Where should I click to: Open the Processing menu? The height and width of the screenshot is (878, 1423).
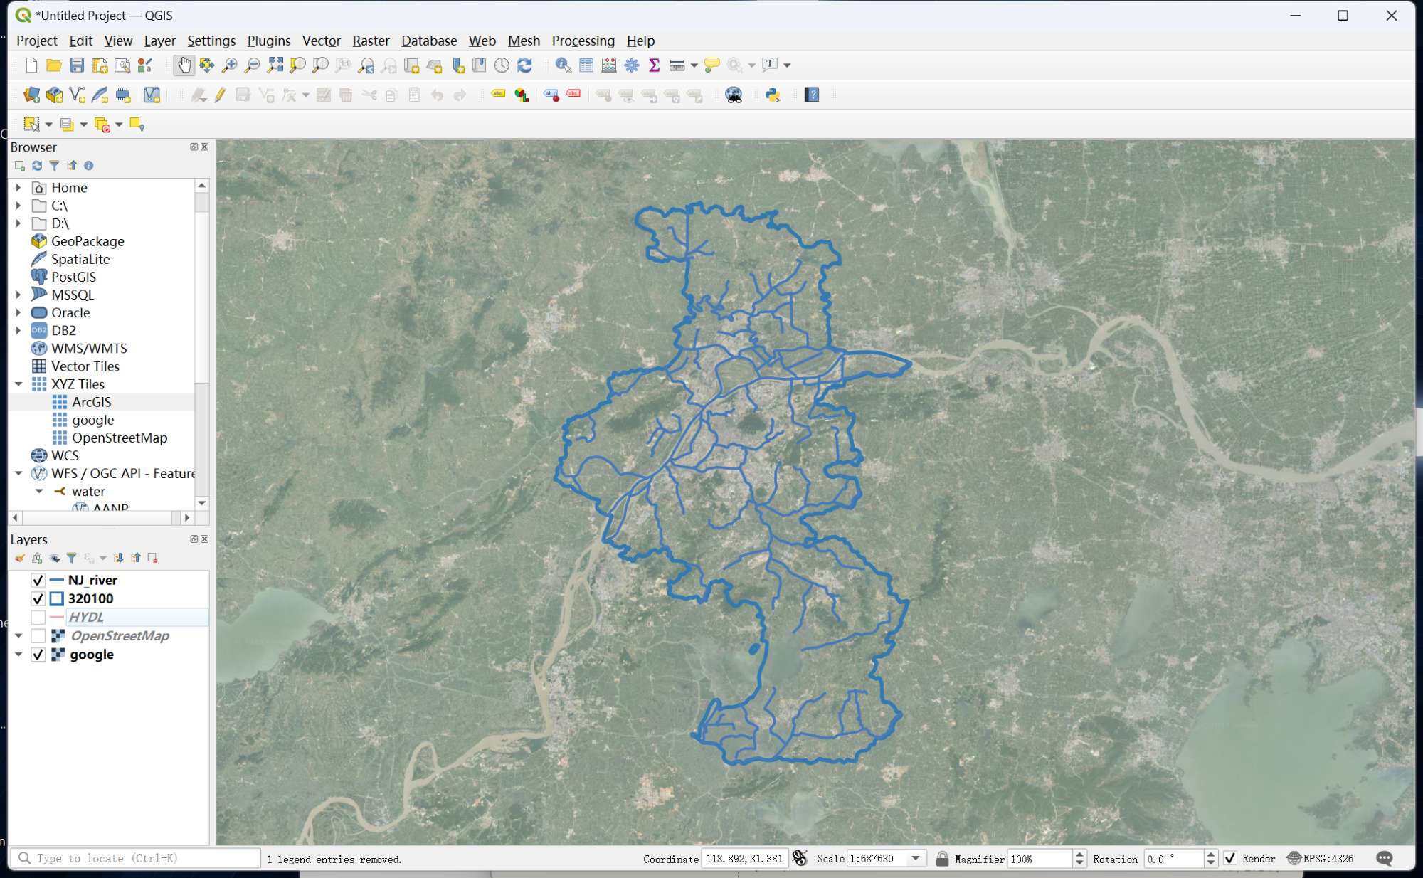coord(583,41)
